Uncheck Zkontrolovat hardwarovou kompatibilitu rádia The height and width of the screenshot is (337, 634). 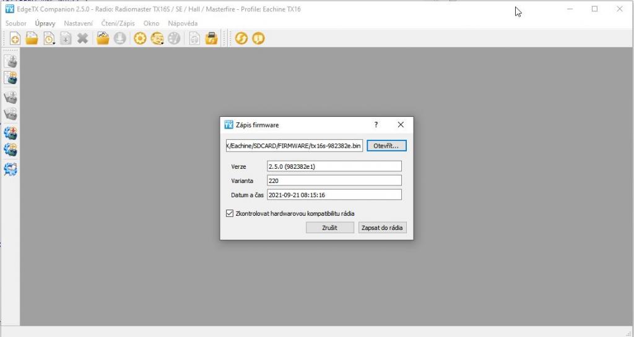click(230, 213)
